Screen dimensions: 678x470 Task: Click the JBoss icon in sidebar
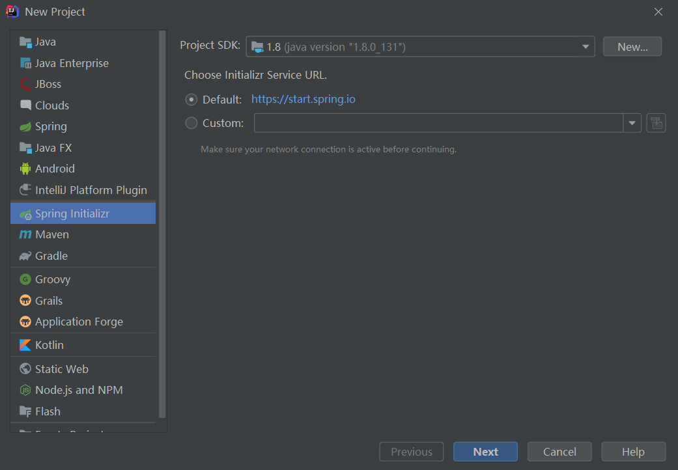click(x=25, y=84)
